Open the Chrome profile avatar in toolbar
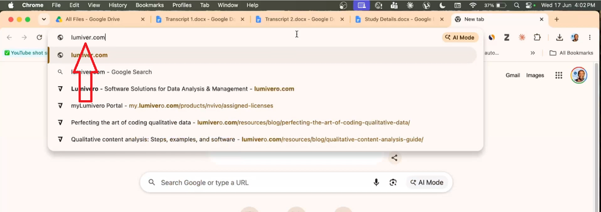The image size is (601, 212). pyautogui.click(x=575, y=37)
